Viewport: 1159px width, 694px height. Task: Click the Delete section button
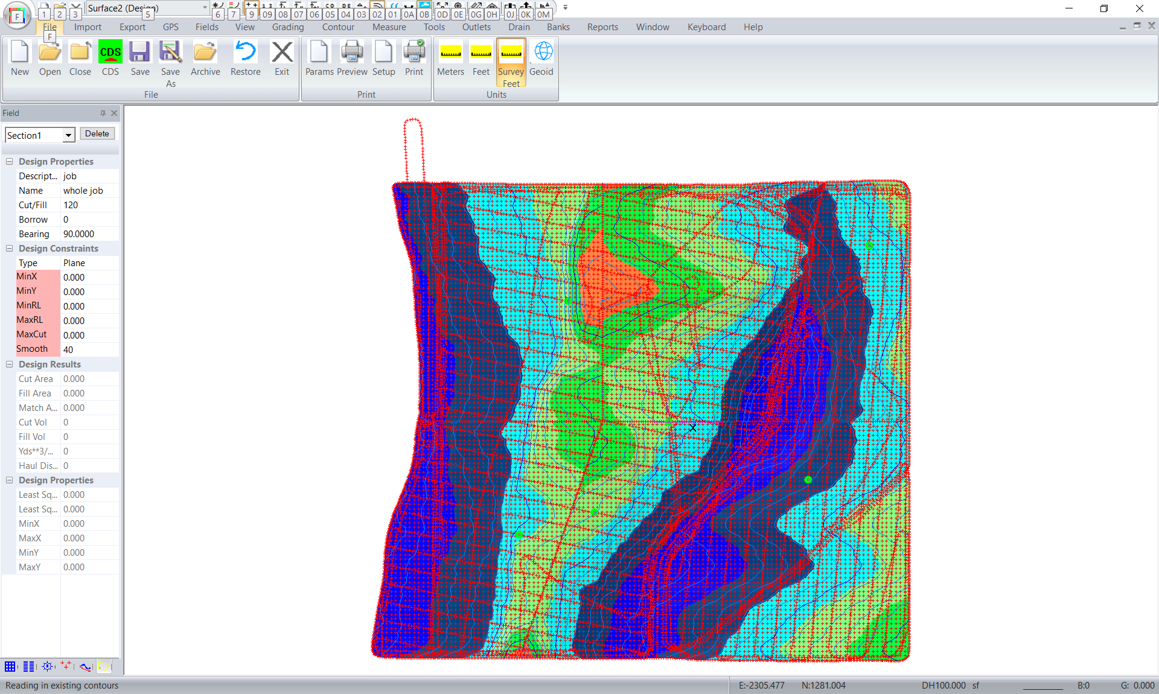(x=97, y=134)
